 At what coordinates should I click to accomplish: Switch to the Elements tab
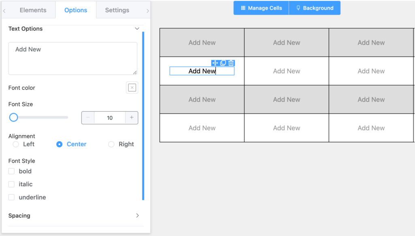click(x=33, y=10)
